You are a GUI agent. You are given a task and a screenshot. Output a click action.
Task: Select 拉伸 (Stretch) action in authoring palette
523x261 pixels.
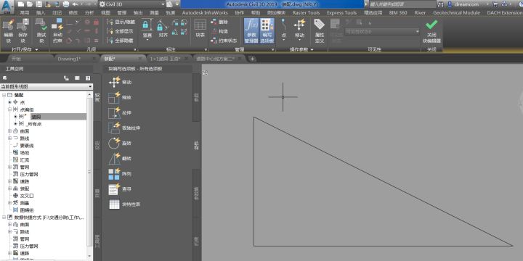120,113
